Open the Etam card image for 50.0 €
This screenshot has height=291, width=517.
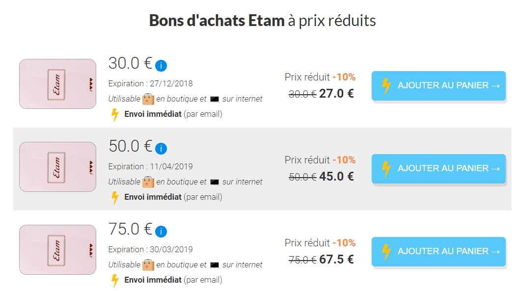[58, 167]
